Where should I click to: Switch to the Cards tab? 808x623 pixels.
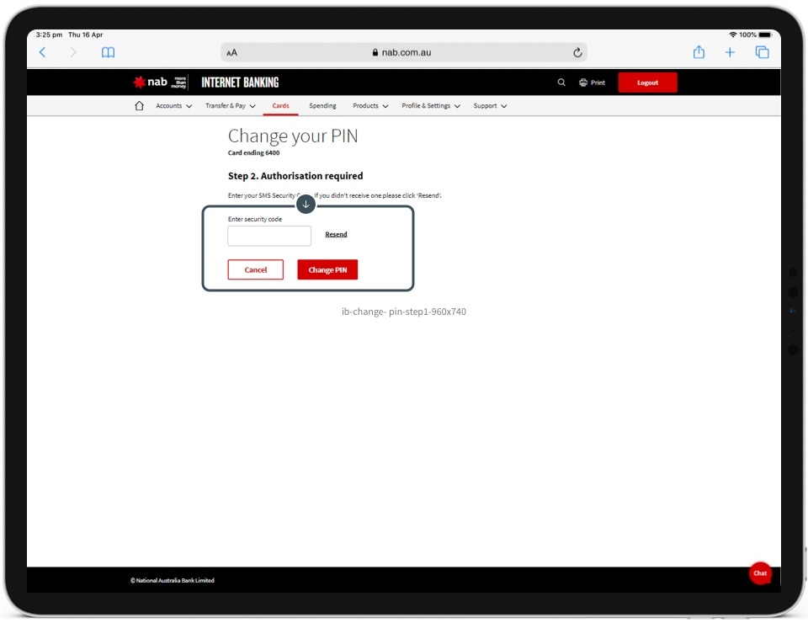click(280, 105)
